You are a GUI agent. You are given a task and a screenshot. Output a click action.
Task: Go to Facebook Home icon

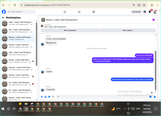click(65, 12)
